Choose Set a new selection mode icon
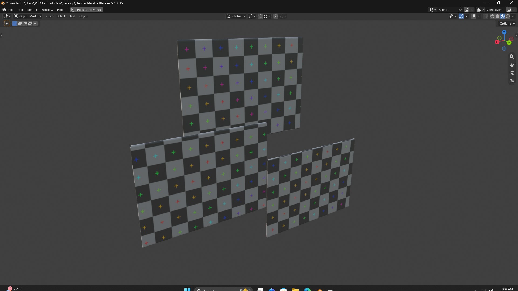This screenshot has width=518, height=291. coord(15,24)
